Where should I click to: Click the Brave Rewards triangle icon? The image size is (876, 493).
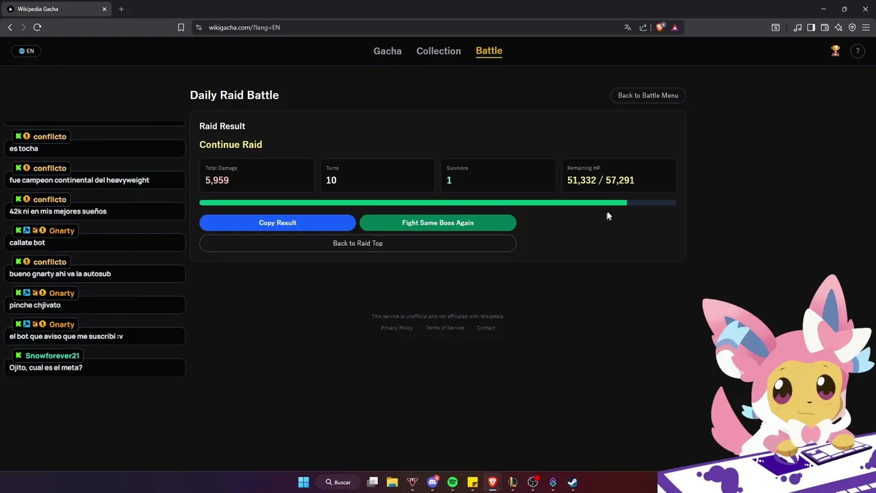pyautogui.click(x=675, y=27)
